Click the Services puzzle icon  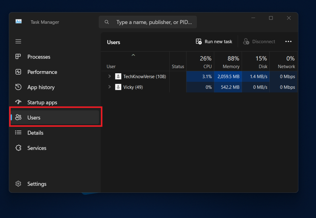[18, 148]
